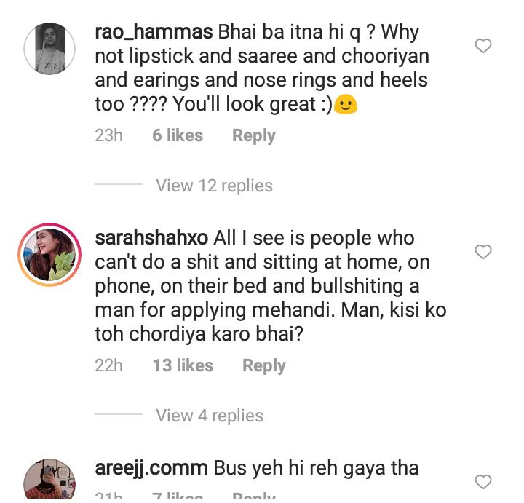
Task: Like rao_hammas's comment with the heart
Action: pos(483,46)
